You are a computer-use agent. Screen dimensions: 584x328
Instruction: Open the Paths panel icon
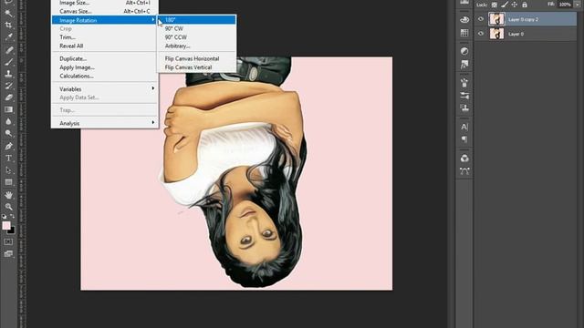[464, 171]
